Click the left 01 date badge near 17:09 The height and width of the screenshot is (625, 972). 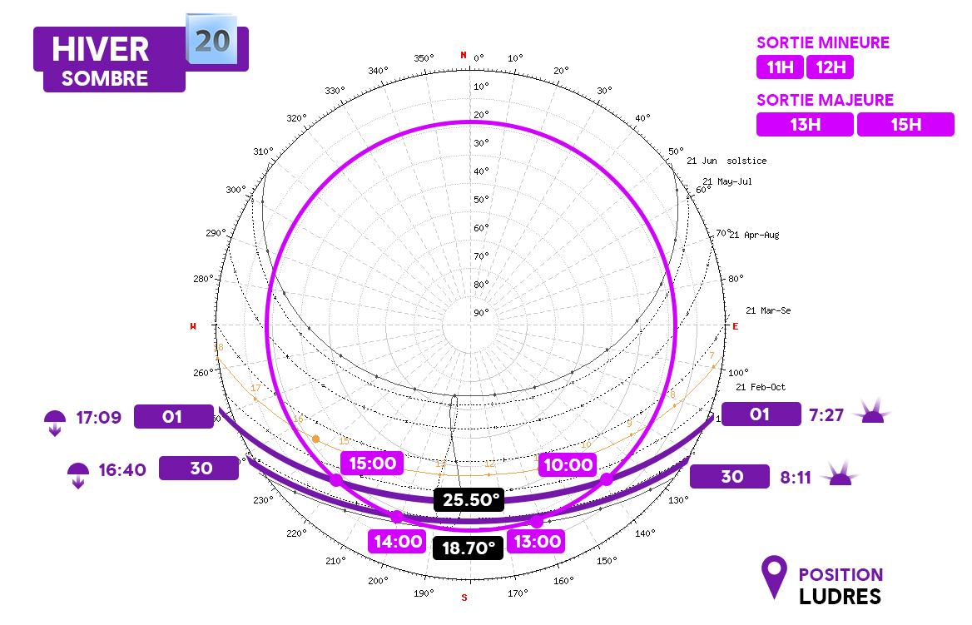[174, 416]
